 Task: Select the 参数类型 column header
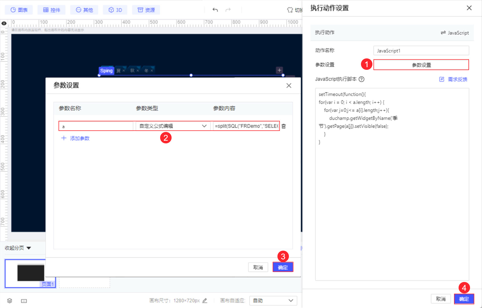pos(147,108)
